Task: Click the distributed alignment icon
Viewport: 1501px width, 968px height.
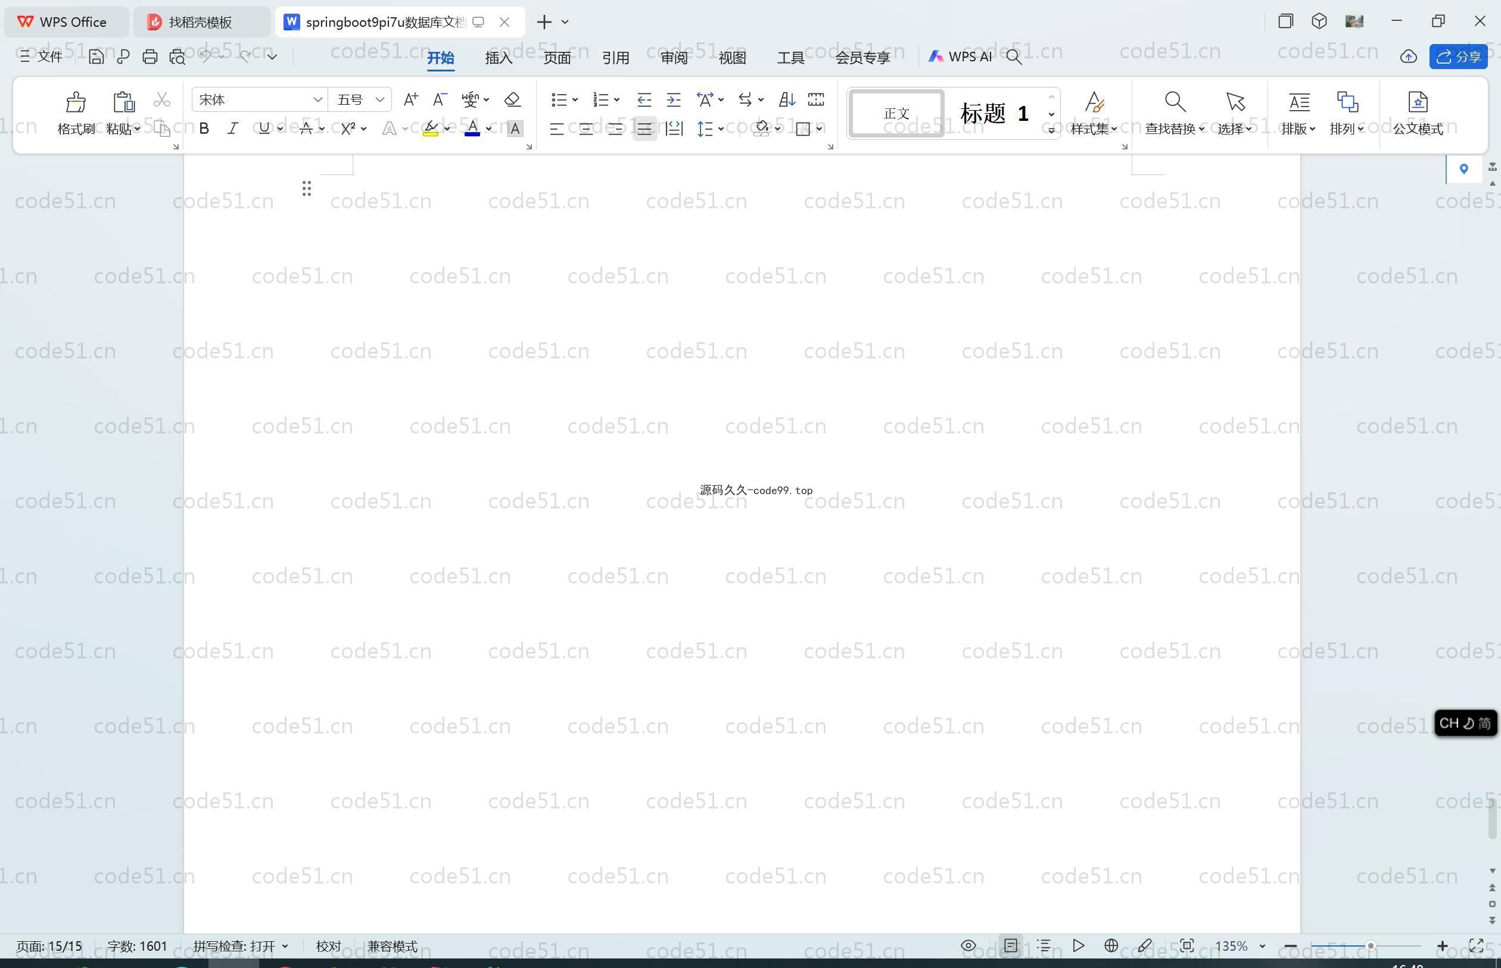Action: point(674,129)
